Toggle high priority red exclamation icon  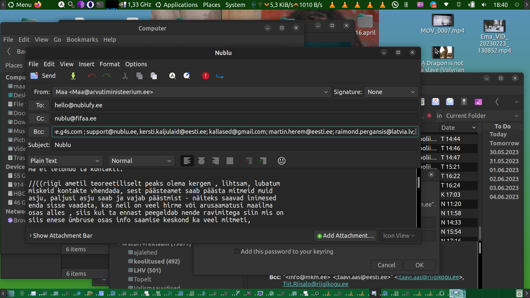point(206,76)
